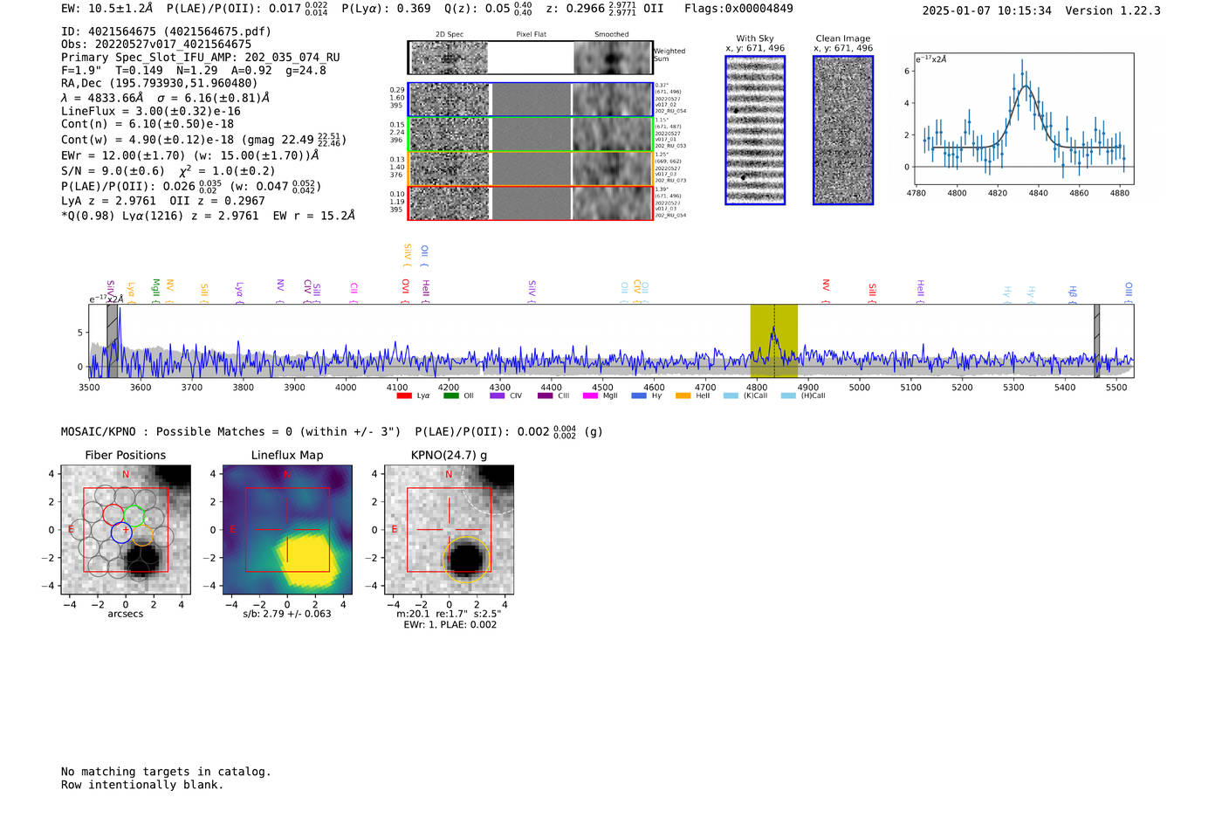Click the dark purple CIII legend swatch
The width and height of the screenshot is (1222, 832).
point(545,395)
